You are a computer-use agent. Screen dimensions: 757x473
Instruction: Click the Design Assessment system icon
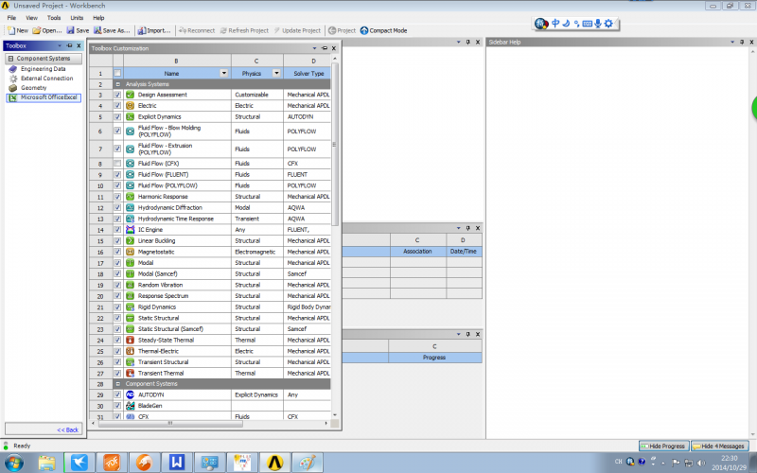[130, 95]
